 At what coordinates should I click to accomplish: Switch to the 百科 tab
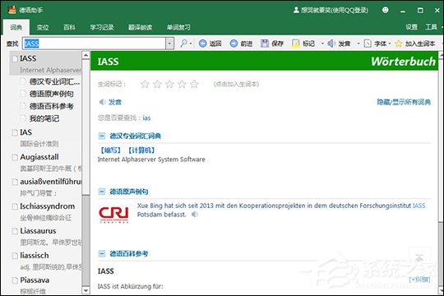pos(69,27)
